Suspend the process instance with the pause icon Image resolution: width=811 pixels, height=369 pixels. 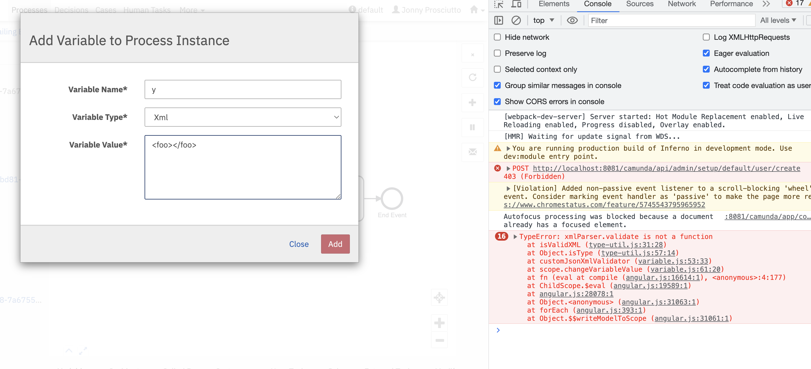(x=472, y=127)
